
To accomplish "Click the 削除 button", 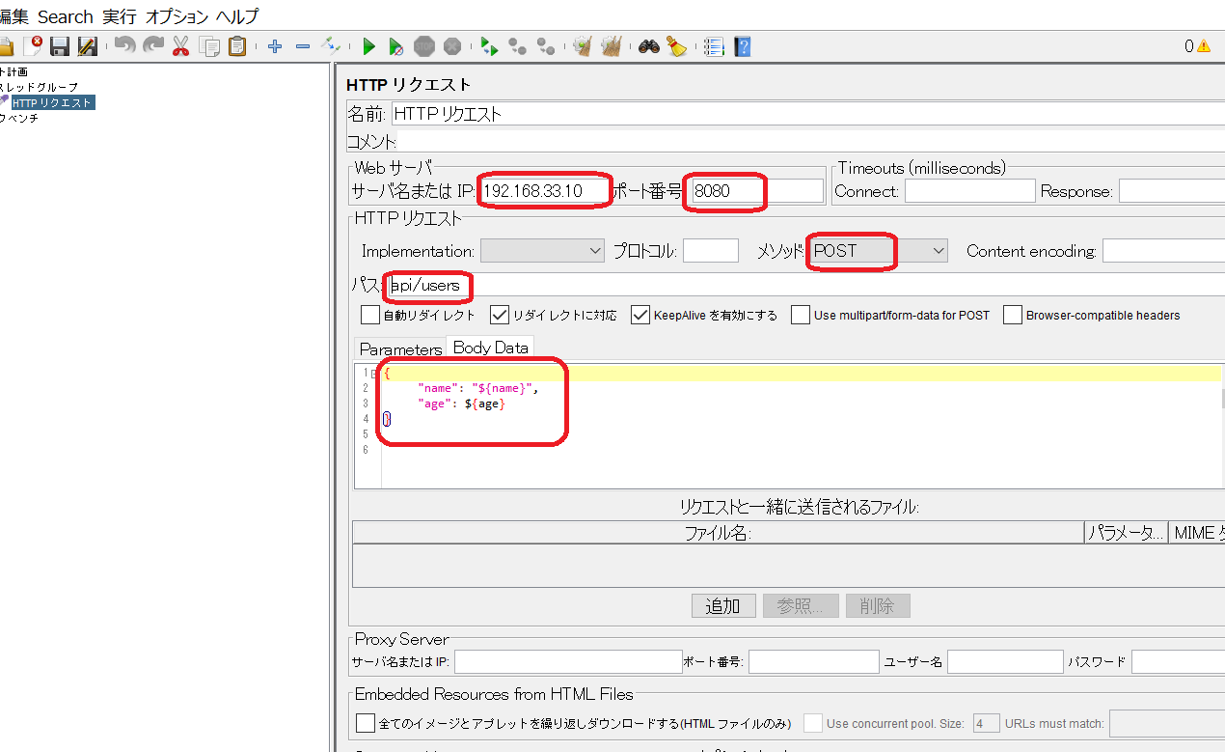I will 878,606.
